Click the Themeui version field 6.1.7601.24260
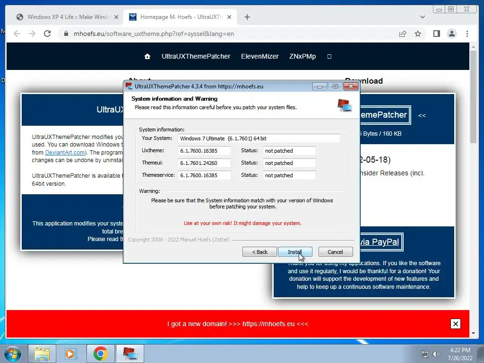The width and height of the screenshot is (484, 363). (x=204, y=163)
